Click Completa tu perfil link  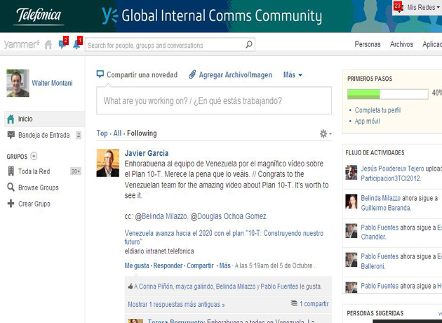tap(377, 110)
